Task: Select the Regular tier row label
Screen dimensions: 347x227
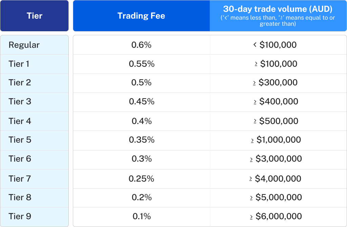Action: (x=24, y=45)
